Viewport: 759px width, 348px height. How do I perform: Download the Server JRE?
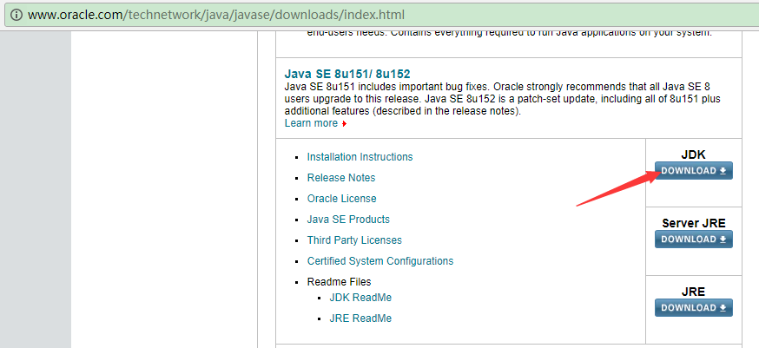[x=694, y=240]
